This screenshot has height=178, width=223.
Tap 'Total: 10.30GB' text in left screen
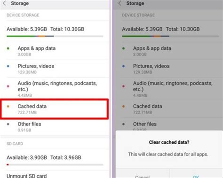point(67,29)
